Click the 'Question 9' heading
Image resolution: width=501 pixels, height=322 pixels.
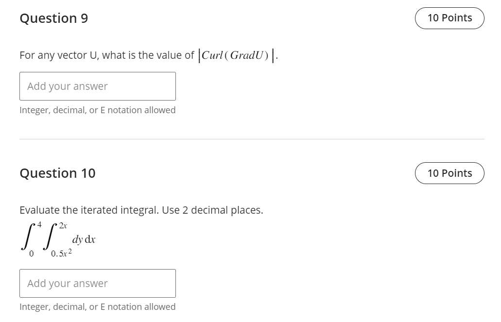[53, 18]
